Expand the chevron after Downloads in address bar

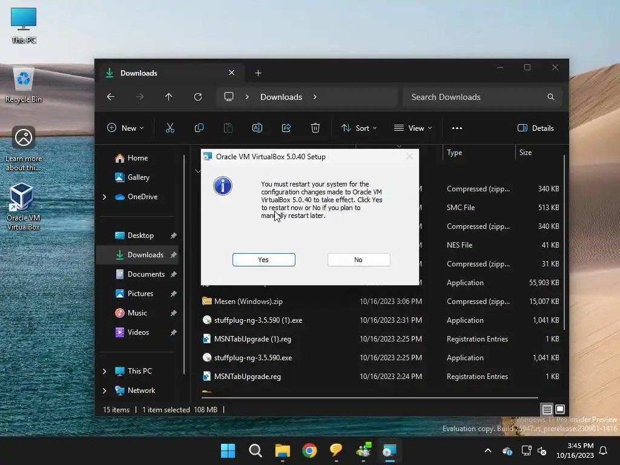click(315, 97)
